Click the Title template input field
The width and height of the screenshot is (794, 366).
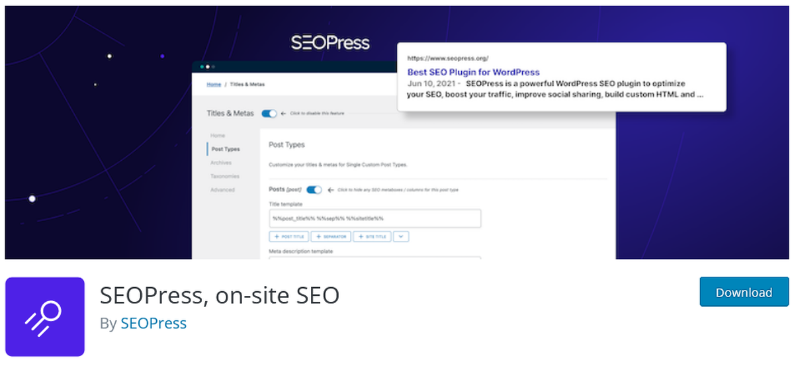click(375, 218)
